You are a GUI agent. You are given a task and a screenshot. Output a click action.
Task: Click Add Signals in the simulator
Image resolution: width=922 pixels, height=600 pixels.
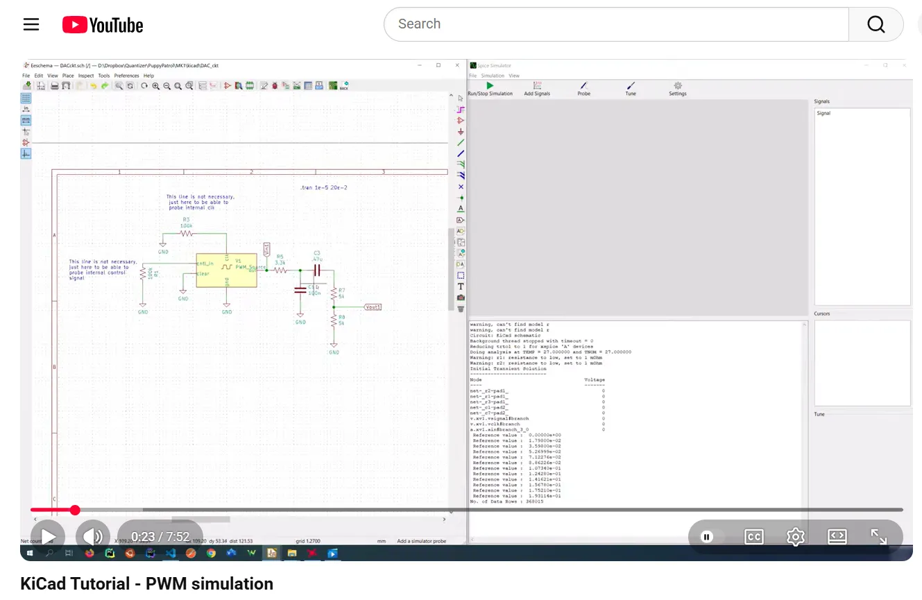pyautogui.click(x=537, y=89)
